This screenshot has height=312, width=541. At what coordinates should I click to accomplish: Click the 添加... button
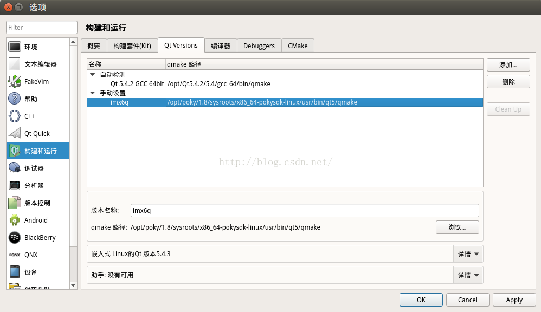[x=508, y=65]
